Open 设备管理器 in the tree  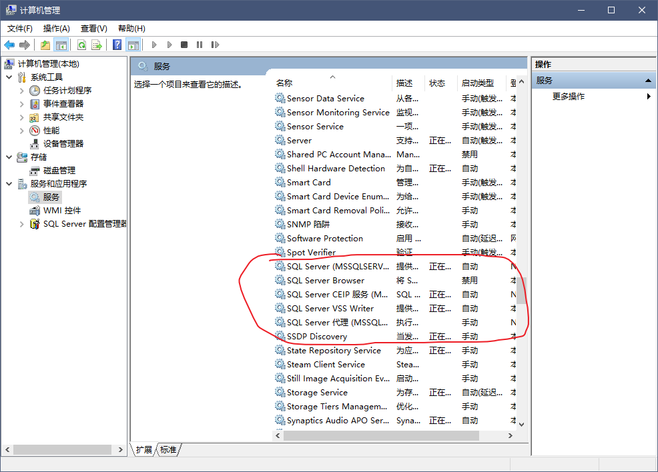[63, 144]
